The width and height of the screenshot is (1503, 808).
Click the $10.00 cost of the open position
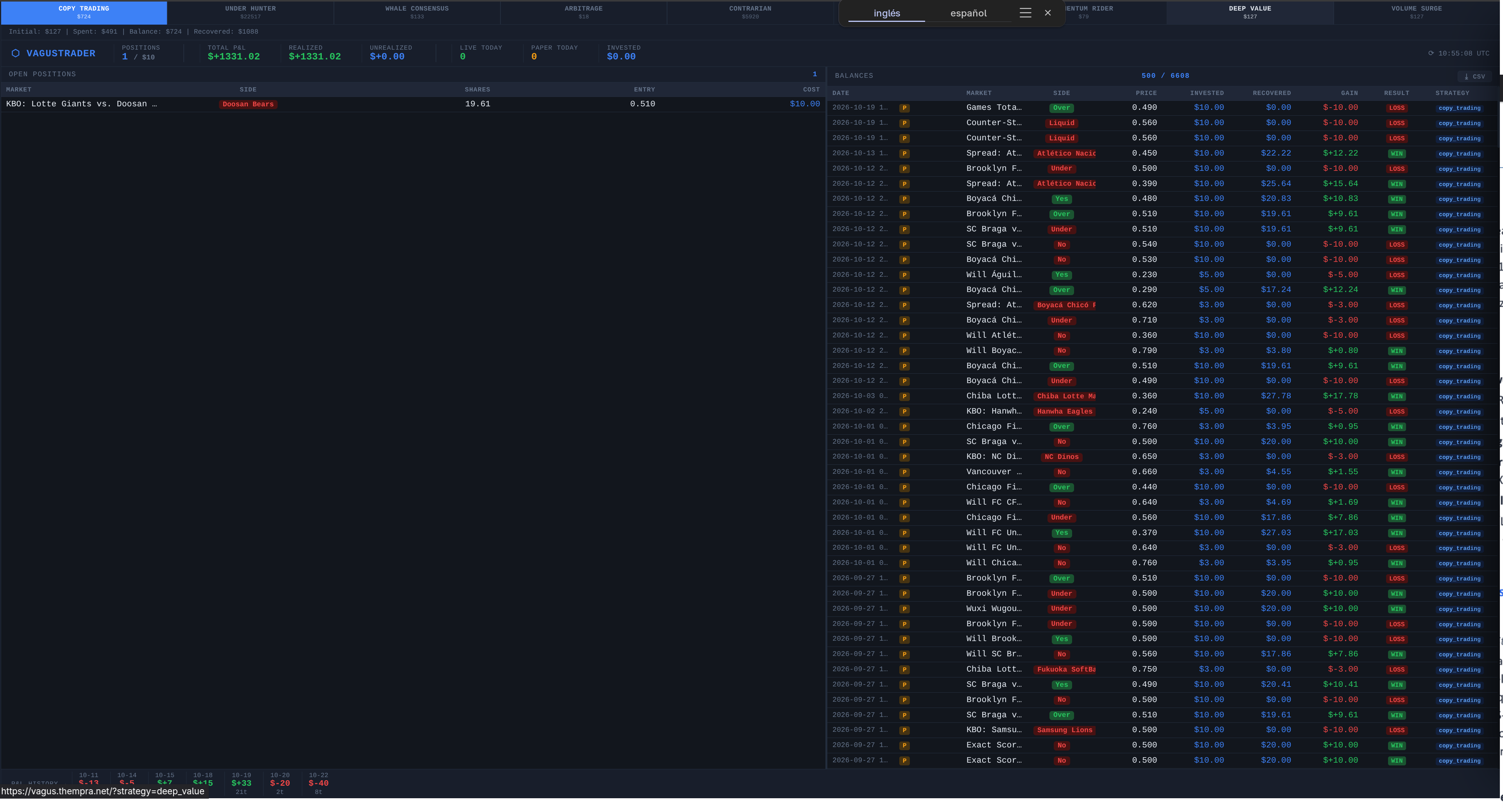[x=805, y=104]
